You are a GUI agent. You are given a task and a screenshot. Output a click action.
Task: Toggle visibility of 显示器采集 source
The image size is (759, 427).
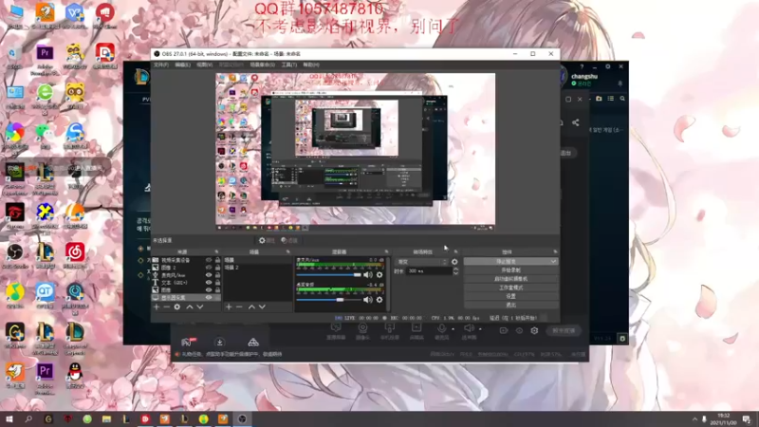(x=209, y=297)
